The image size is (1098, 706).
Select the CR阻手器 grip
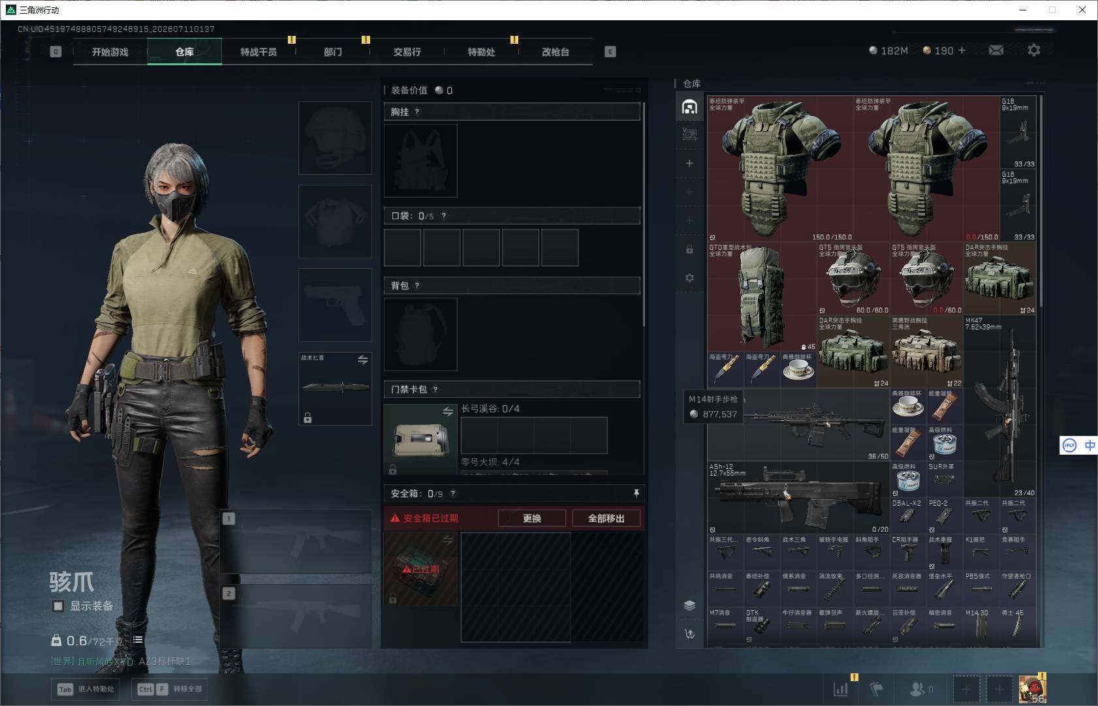tap(908, 553)
